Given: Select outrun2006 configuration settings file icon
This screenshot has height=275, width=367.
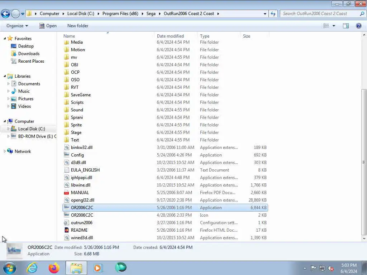Looking at the screenshot, I should [x=67, y=223].
